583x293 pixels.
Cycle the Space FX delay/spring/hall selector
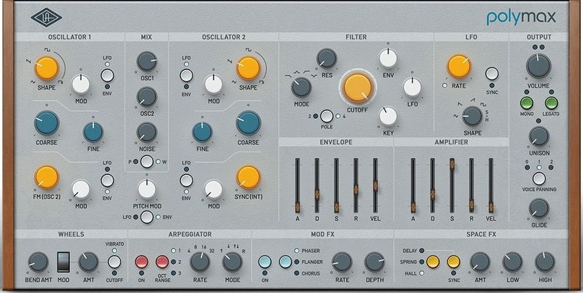coord(433,262)
